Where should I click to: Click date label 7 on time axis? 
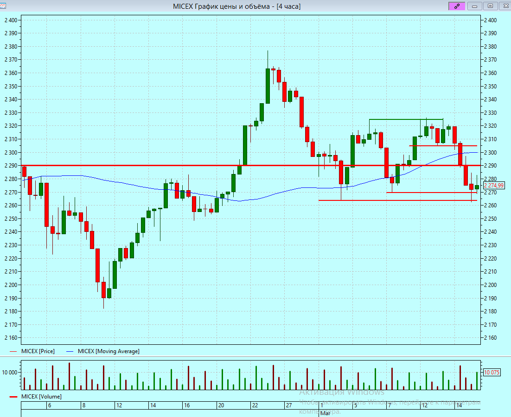click(x=390, y=405)
